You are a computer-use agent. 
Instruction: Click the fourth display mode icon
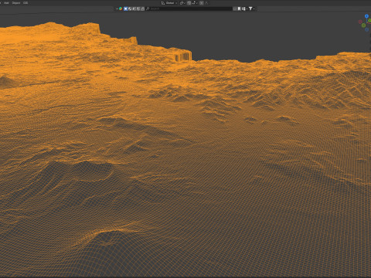138,8
